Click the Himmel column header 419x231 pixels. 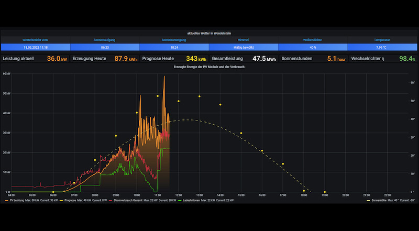click(x=244, y=39)
